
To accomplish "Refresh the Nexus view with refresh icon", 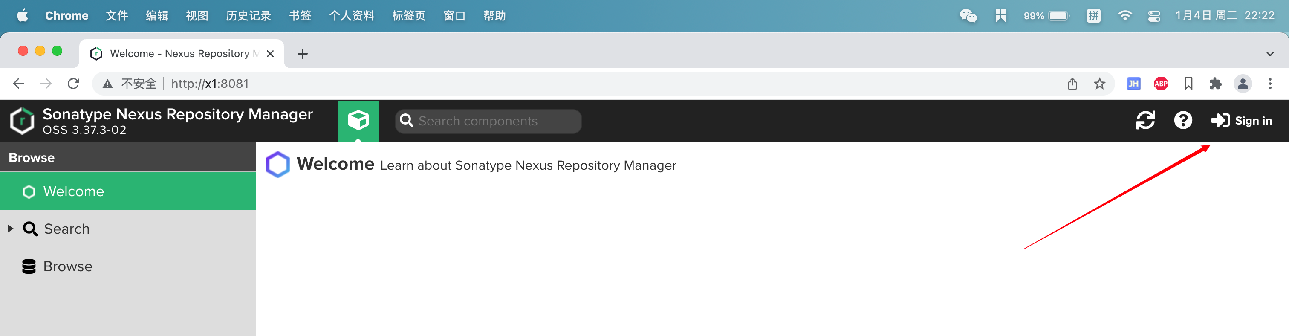I will 1145,121.
